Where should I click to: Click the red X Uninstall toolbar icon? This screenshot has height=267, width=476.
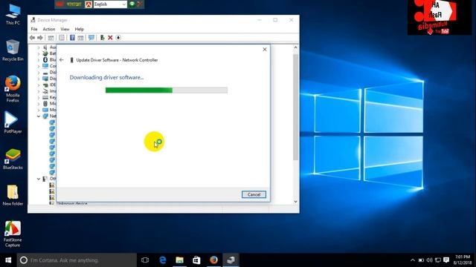pos(110,38)
